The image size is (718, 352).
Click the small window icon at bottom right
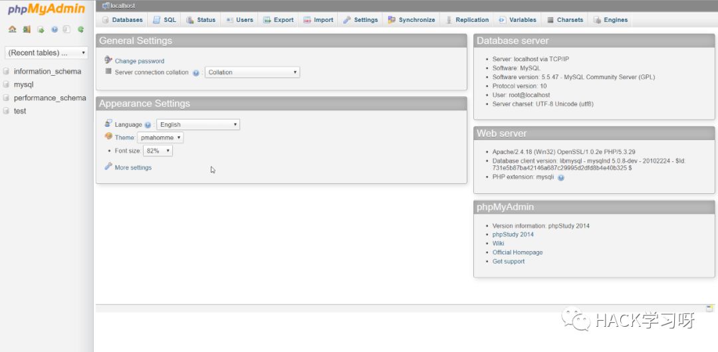709,309
